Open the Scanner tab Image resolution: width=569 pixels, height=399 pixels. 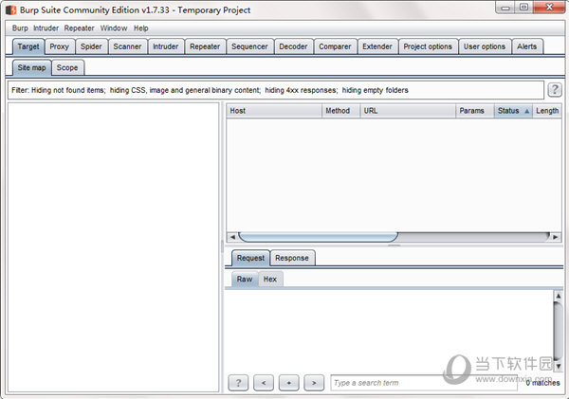point(127,46)
